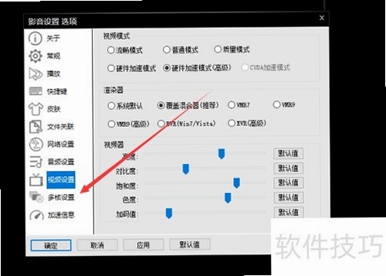
Task: Click the 常规 gear icon
Action: pyautogui.click(x=35, y=56)
